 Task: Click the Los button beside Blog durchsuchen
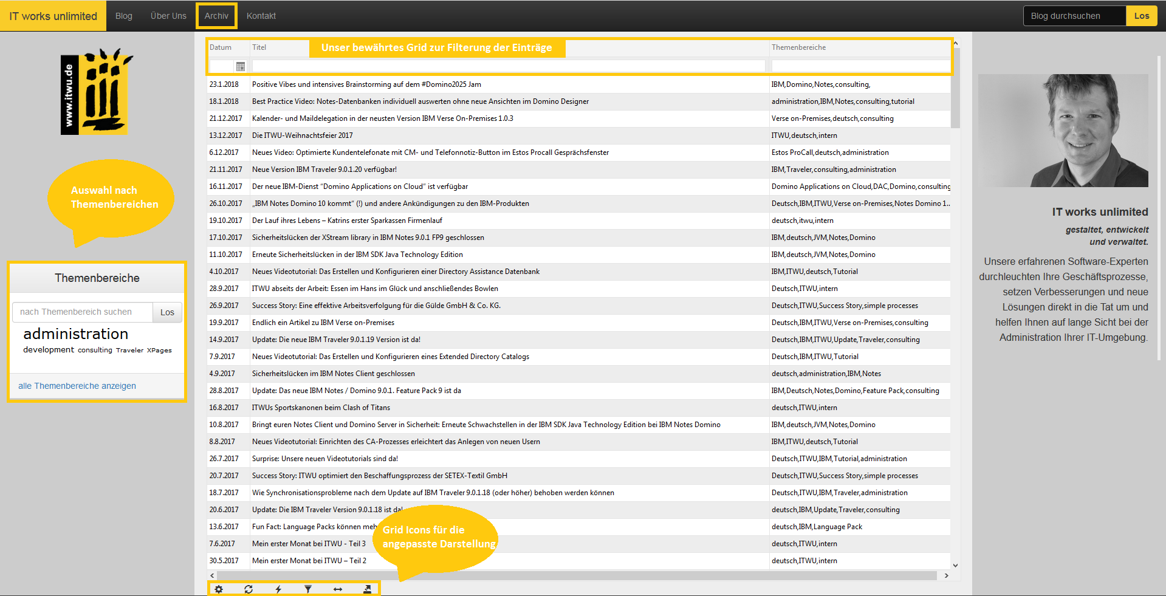coord(1141,16)
